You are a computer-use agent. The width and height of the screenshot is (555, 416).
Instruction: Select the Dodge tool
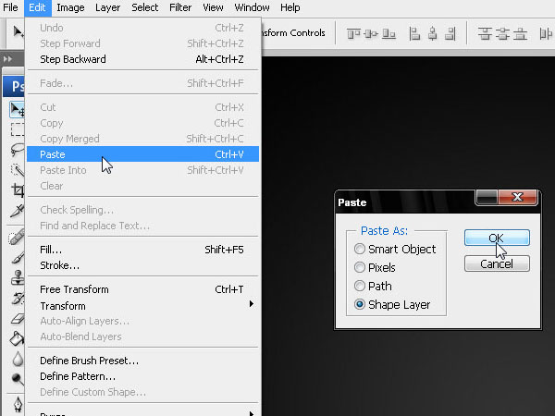(17, 379)
